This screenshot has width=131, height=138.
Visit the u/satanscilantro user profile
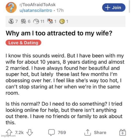point(36,10)
